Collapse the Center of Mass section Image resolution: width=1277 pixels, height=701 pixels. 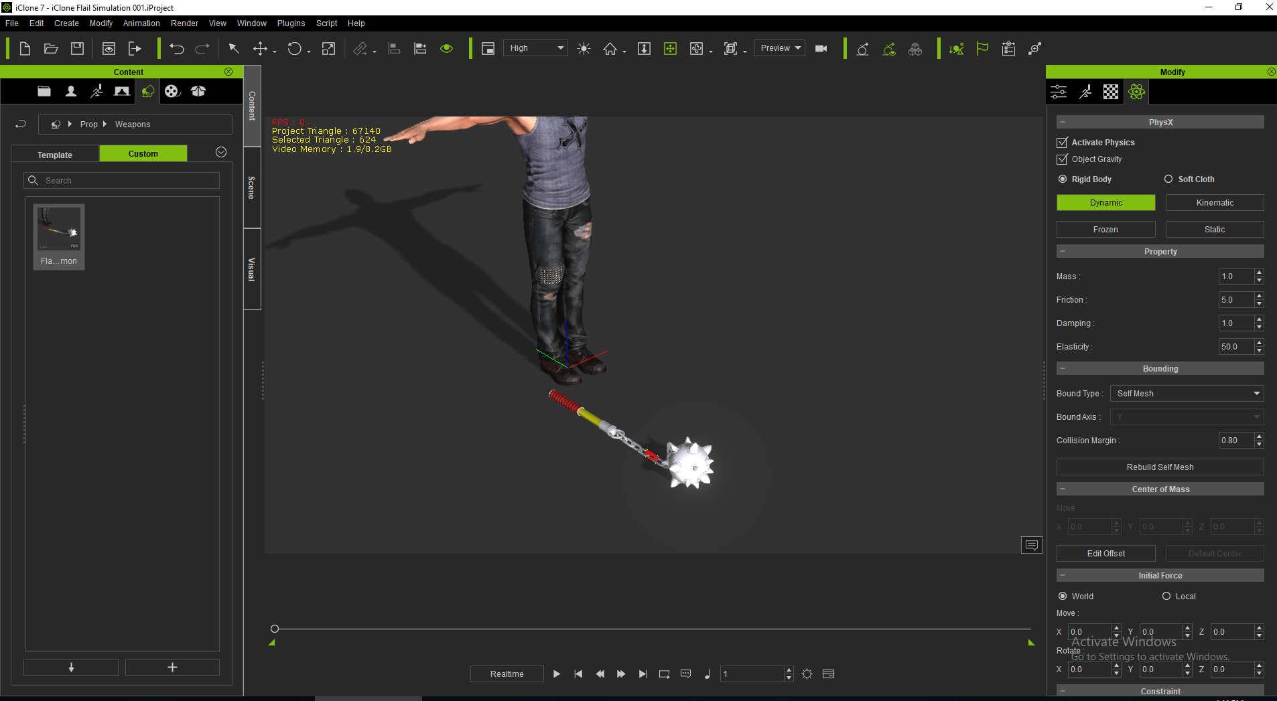pos(1063,489)
